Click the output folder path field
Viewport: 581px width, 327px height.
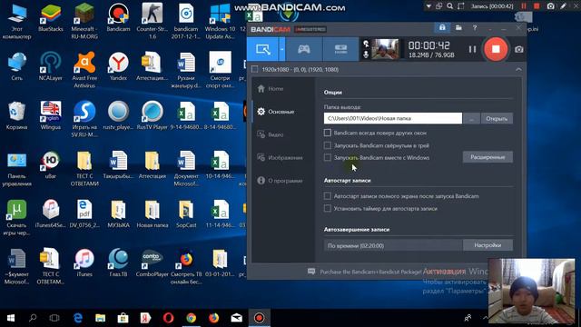[393, 118]
